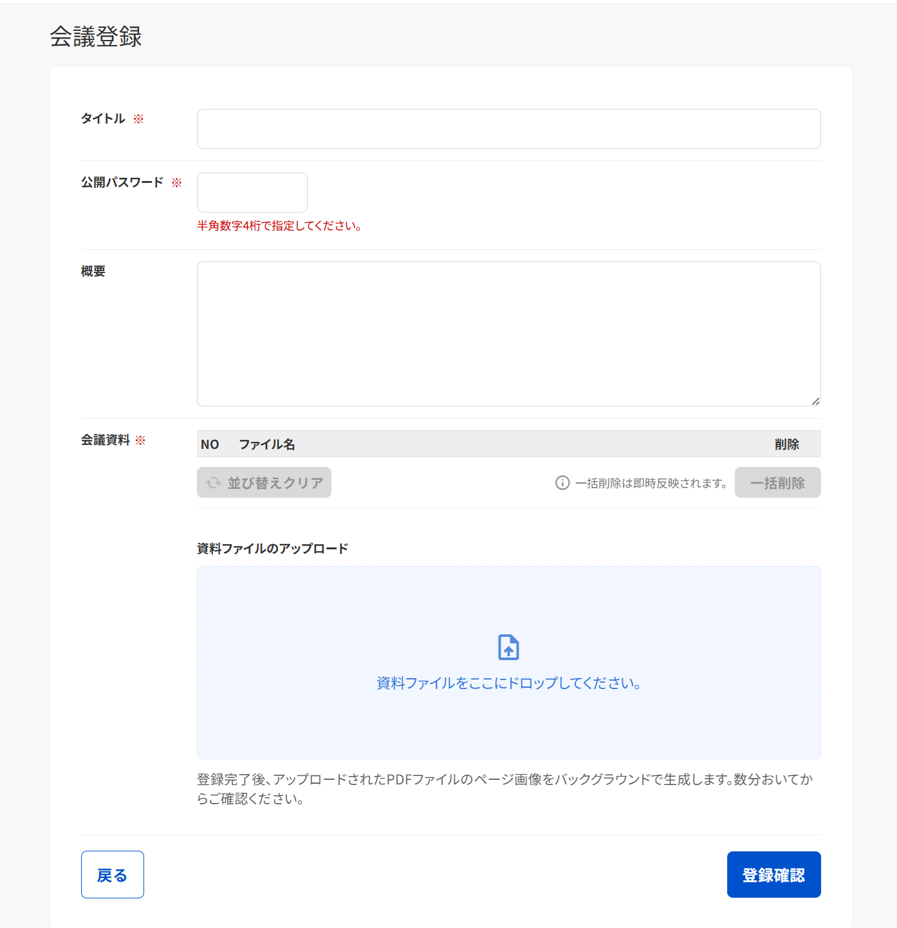Click the refresh icon on 並び替えクリア button

coord(213,482)
